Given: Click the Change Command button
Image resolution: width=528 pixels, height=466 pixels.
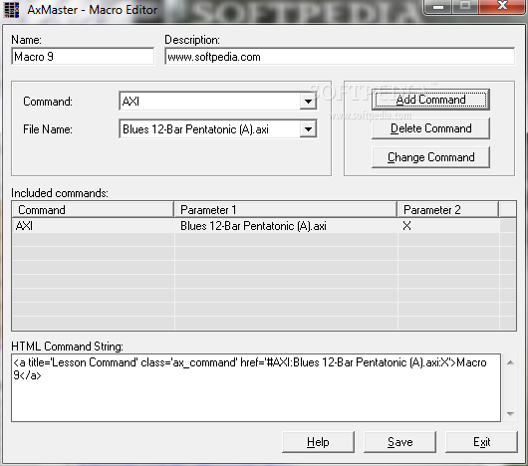Looking at the screenshot, I should pos(430,157).
